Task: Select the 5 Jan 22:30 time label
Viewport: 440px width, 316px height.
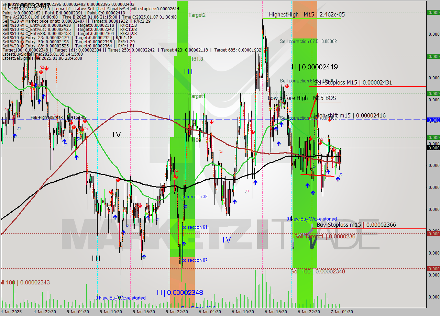Action: (x=177, y=312)
